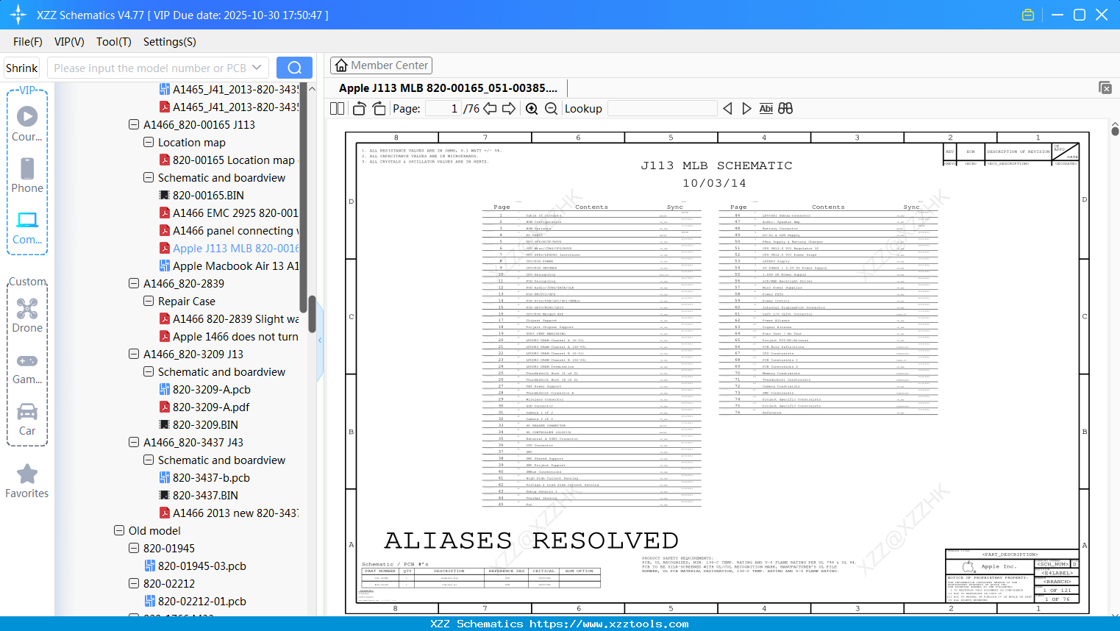Open the VIP(V) menu

tap(69, 42)
